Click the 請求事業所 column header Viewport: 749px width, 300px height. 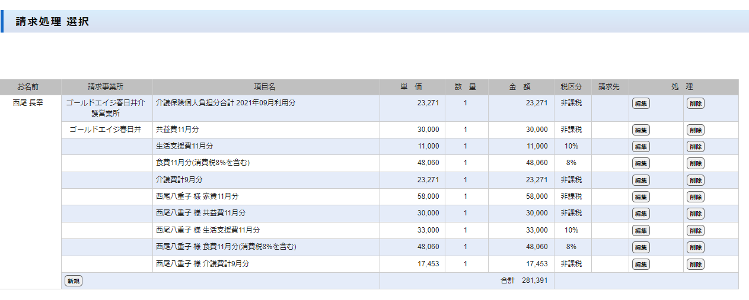(106, 87)
